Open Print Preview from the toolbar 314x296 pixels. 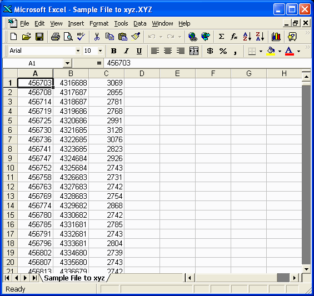[68, 37]
